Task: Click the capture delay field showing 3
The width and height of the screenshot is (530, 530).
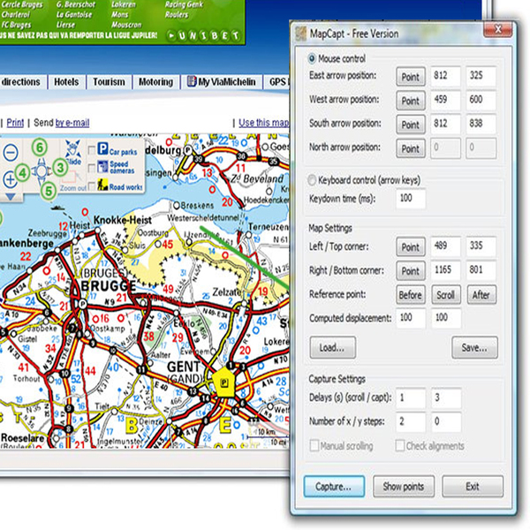Action: [446, 397]
